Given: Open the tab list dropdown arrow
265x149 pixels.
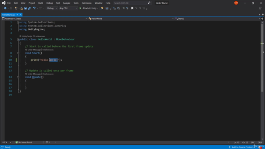Looking at the screenshot, I should (260, 15).
